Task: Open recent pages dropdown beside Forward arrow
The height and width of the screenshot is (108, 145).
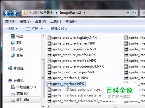Action: (20, 13)
